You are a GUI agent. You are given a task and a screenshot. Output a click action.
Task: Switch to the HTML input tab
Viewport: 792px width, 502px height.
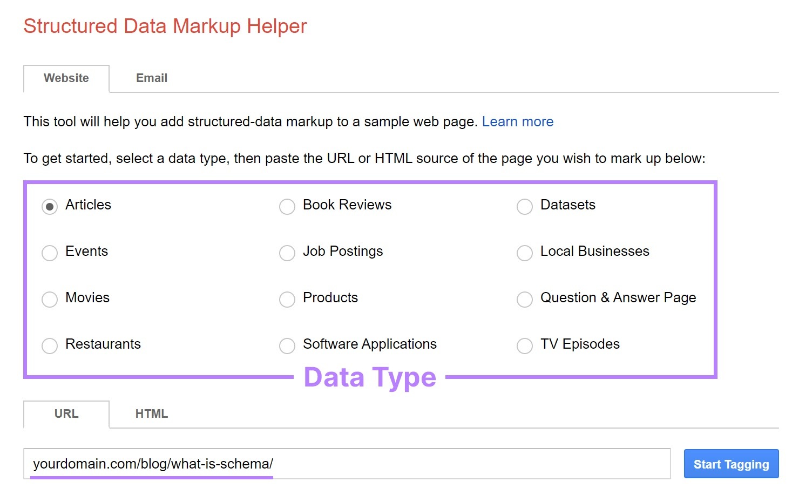(x=151, y=413)
